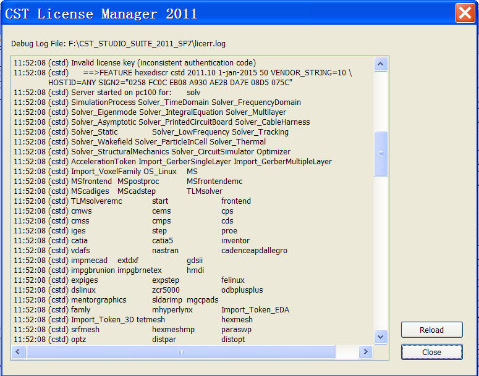Click the 'hexmeshmp' entry

tap(173, 330)
